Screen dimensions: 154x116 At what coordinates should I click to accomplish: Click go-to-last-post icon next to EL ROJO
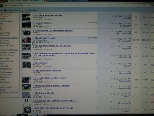[x=130, y=57]
